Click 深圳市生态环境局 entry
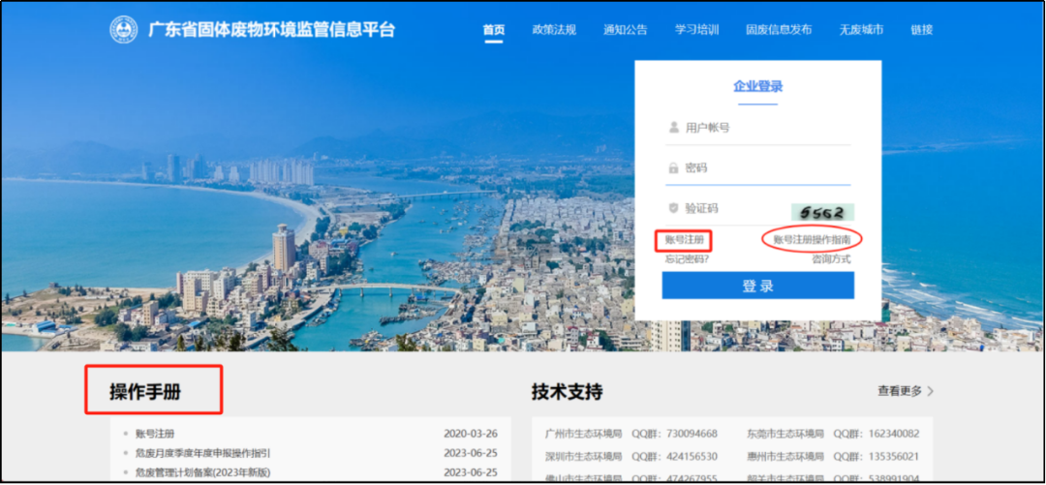This screenshot has height=485, width=1046. tap(583, 457)
